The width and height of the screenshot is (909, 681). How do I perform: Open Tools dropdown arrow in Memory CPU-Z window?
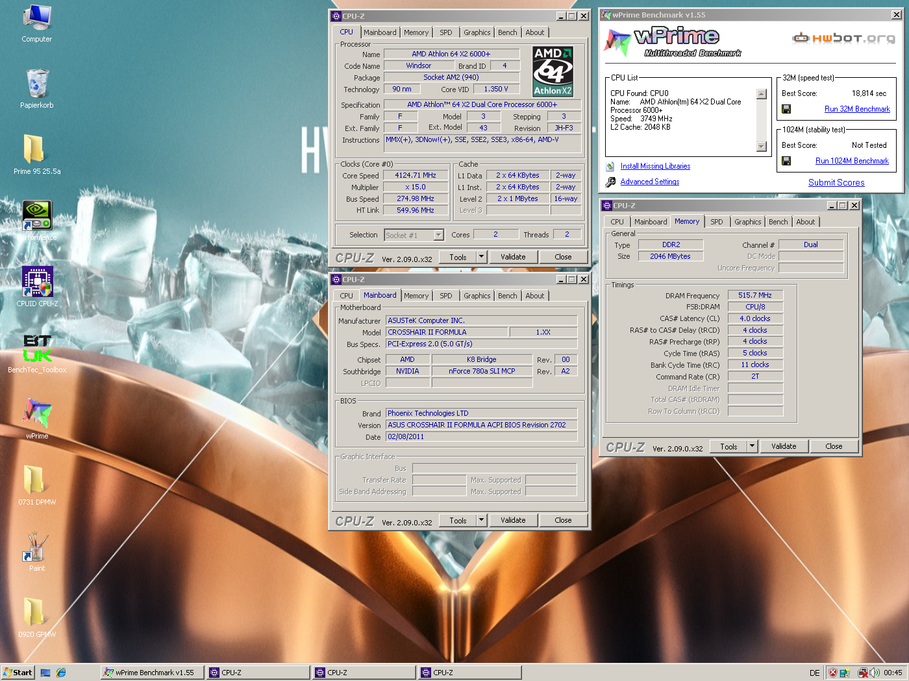click(x=752, y=446)
